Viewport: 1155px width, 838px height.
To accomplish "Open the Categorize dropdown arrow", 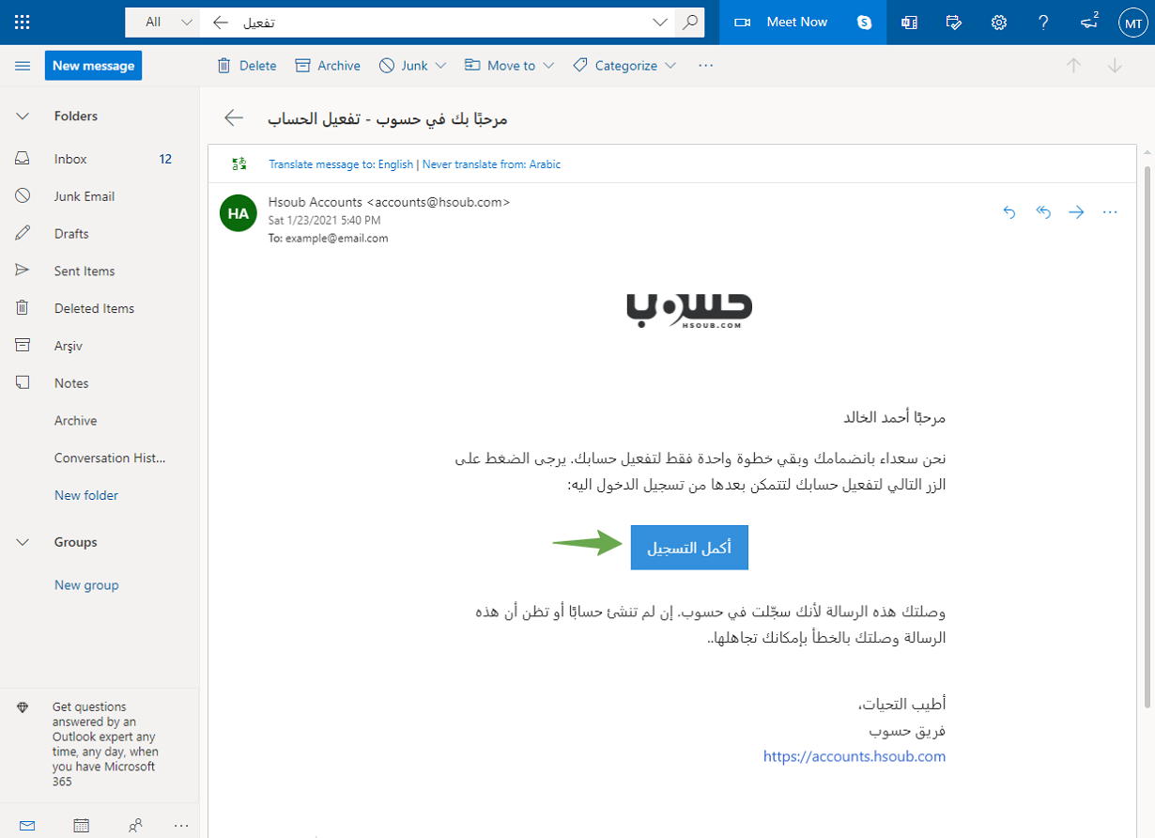I will [670, 66].
